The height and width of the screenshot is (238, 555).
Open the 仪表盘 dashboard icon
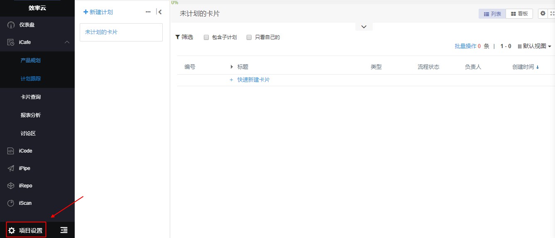pyautogui.click(x=11, y=25)
